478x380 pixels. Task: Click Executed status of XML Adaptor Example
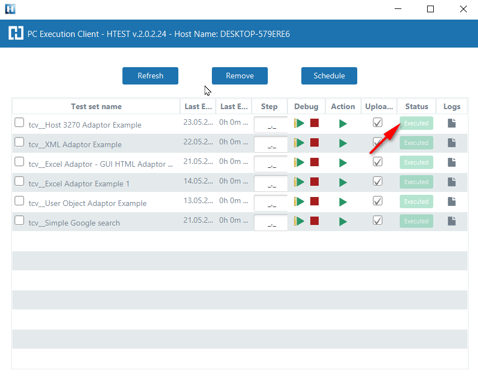point(417,143)
